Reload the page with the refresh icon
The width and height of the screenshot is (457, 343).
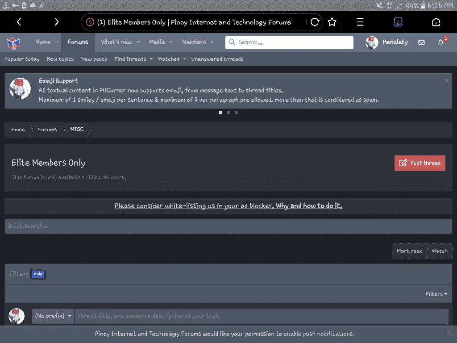[x=315, y=22]
